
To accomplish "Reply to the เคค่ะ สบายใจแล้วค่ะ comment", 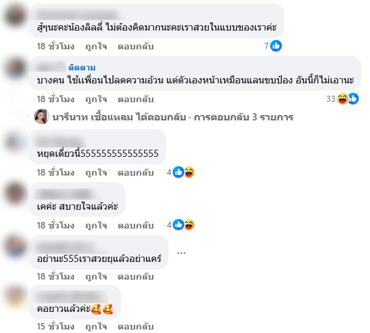I will pyautogui.click(x=136, y=226).
